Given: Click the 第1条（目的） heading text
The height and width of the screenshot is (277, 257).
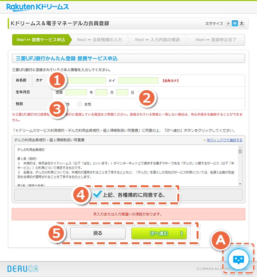Looking at the screenshot, I should 27,159.
